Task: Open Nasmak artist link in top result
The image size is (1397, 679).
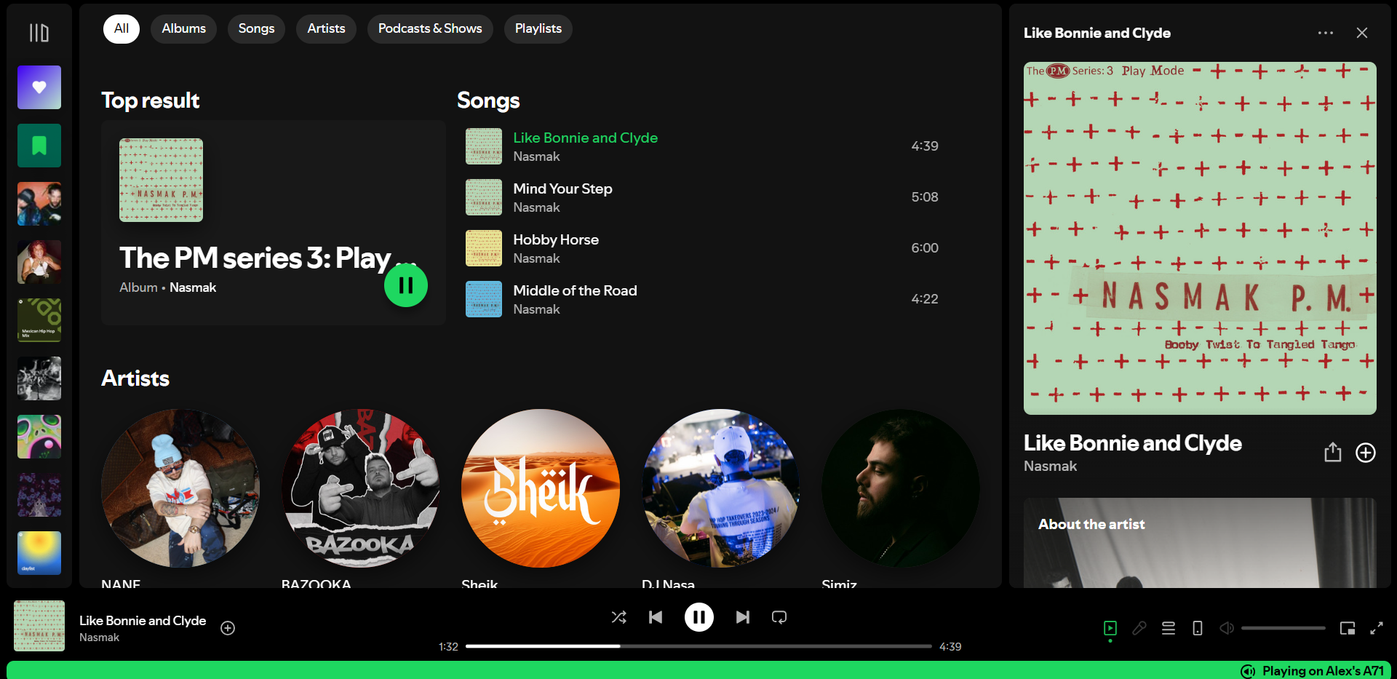Action: tap(193, 287)
